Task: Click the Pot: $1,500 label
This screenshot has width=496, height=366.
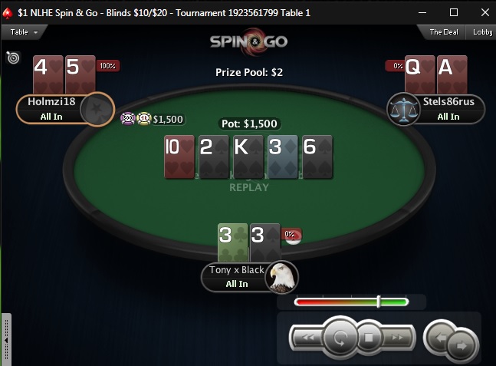Action: point(249,124)
